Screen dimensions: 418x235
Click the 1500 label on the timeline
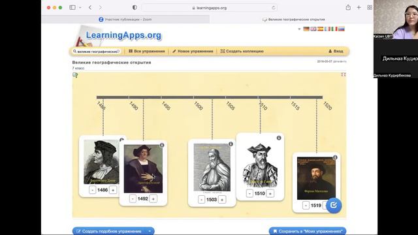point(199,106)
